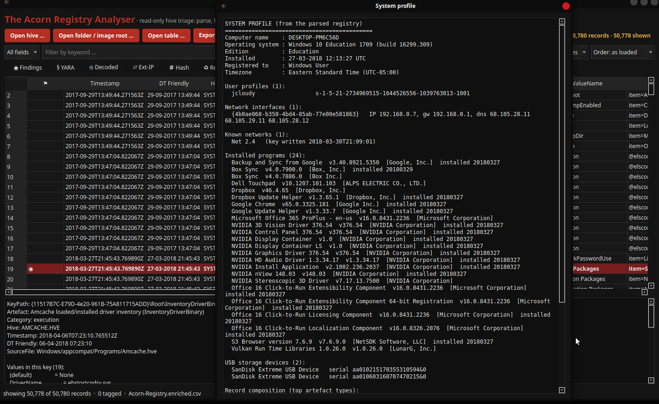Click the scroll-up arrow of System profile text
This screenshot has height=404, width=659.
[562, 22]
